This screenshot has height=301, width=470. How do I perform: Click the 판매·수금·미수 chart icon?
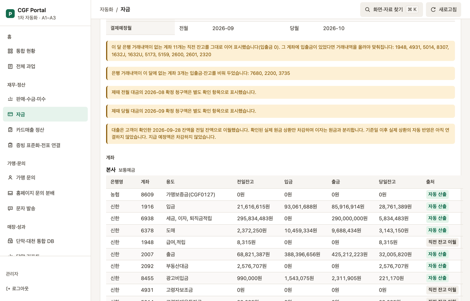coord(10,99)
